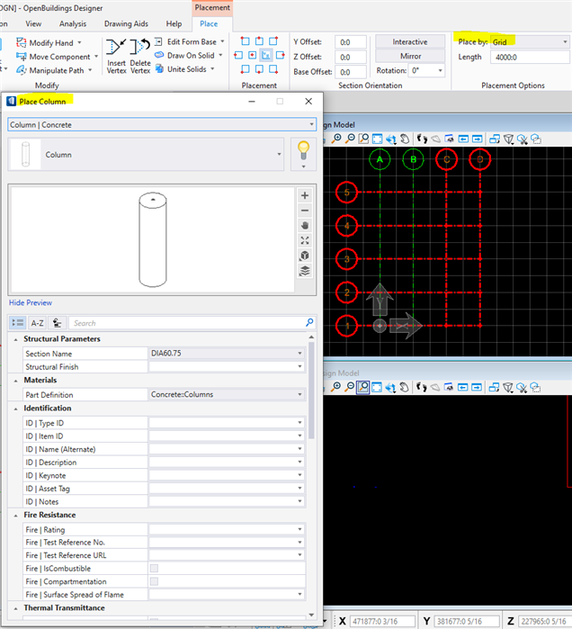Set placement point to bottom right
The height and width of the screenshot is (629, 572).
(x=273, y=69)
